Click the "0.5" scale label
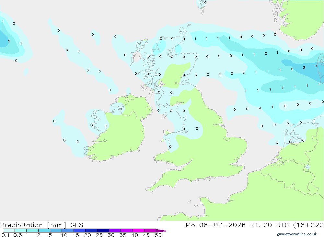 point(17,235)
